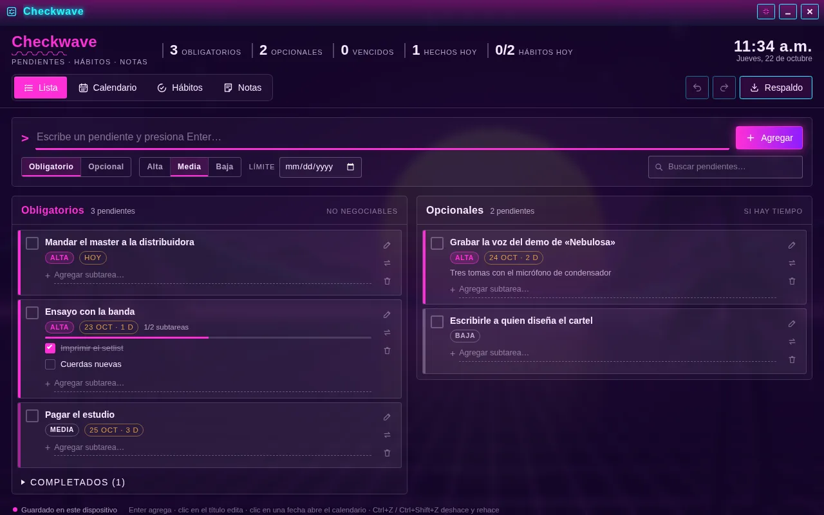This screenshot has width=824, height=515.
Task: Open calendar picker icon in Límite field
Action: pos(350,167)
